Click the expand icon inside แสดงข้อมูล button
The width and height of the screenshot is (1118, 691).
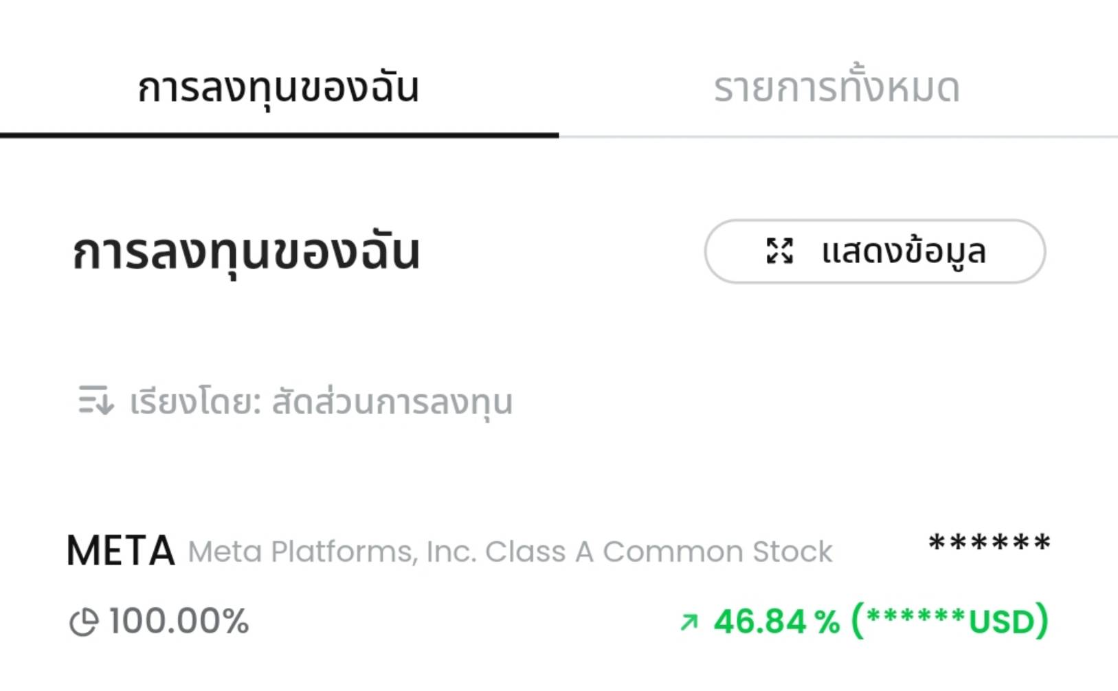(779, 251)
